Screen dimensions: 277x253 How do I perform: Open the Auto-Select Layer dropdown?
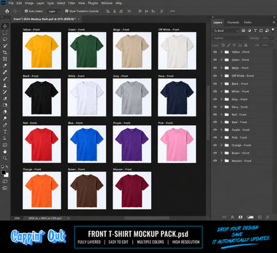54,11
